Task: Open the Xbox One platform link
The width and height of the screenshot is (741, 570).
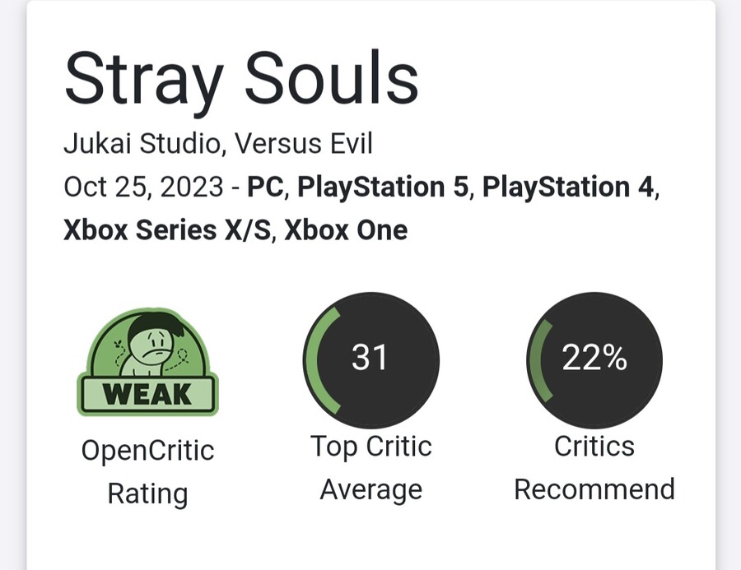Action: click(x=346, y=229)
